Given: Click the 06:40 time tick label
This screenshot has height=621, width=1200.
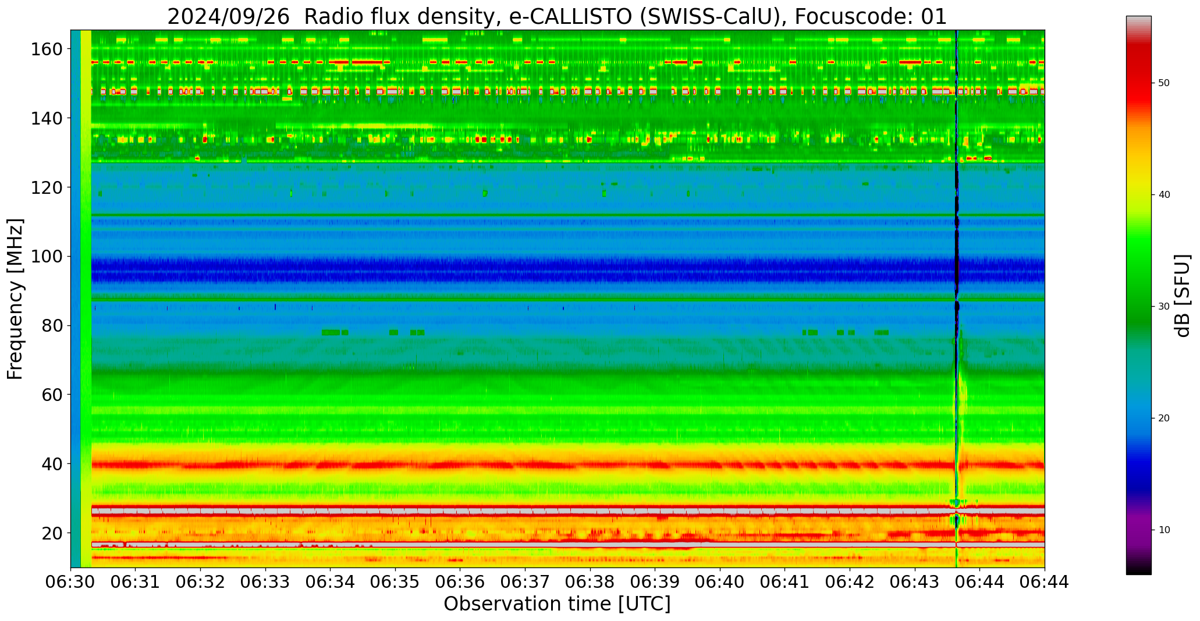Looking at the screenshot, I should coord(720,581).
